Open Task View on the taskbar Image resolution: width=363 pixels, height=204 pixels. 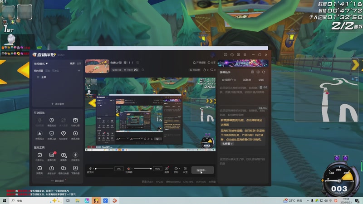[68, 200]
